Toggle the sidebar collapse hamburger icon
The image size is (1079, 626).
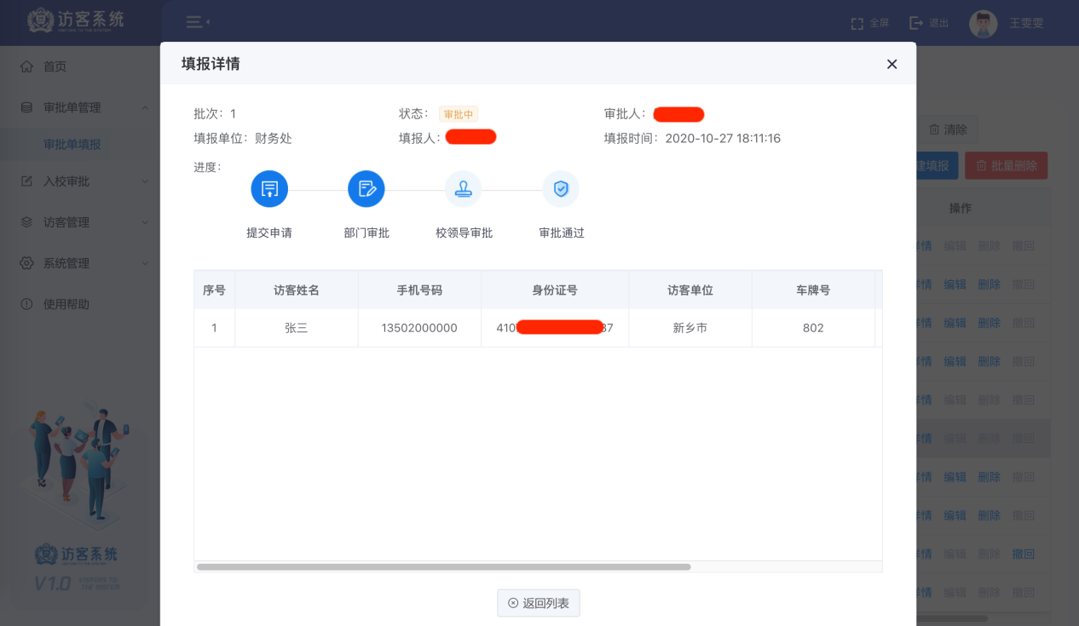click(194, 22)
